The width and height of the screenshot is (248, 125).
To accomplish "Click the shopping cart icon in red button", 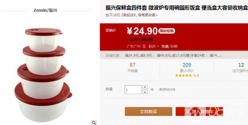I will 188,112.
